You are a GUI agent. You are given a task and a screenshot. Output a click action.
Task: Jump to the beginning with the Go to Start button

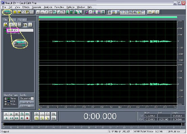pyautogui.click(x=6, y=118)
